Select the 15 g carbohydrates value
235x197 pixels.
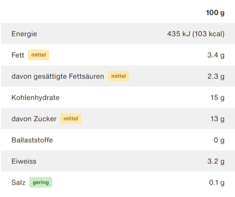(x=217, y=98)
